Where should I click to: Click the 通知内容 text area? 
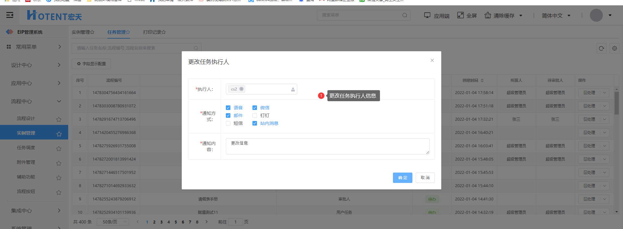(327, 146)
